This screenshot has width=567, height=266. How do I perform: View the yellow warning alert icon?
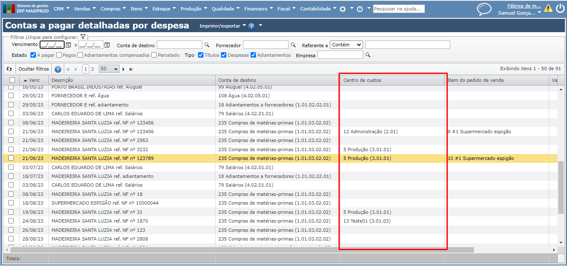[548, 8]
